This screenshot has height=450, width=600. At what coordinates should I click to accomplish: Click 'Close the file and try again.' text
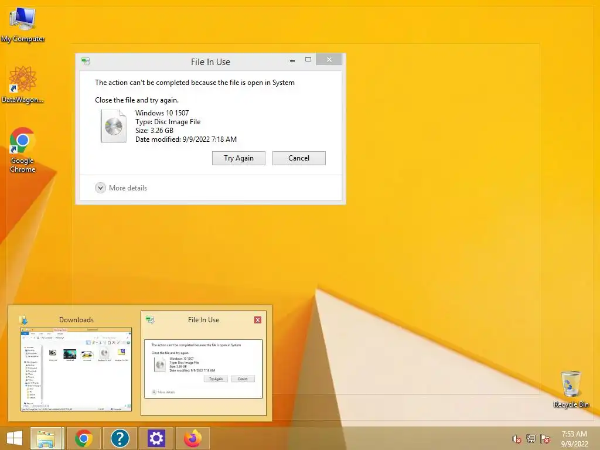click(x=137, y=100)
